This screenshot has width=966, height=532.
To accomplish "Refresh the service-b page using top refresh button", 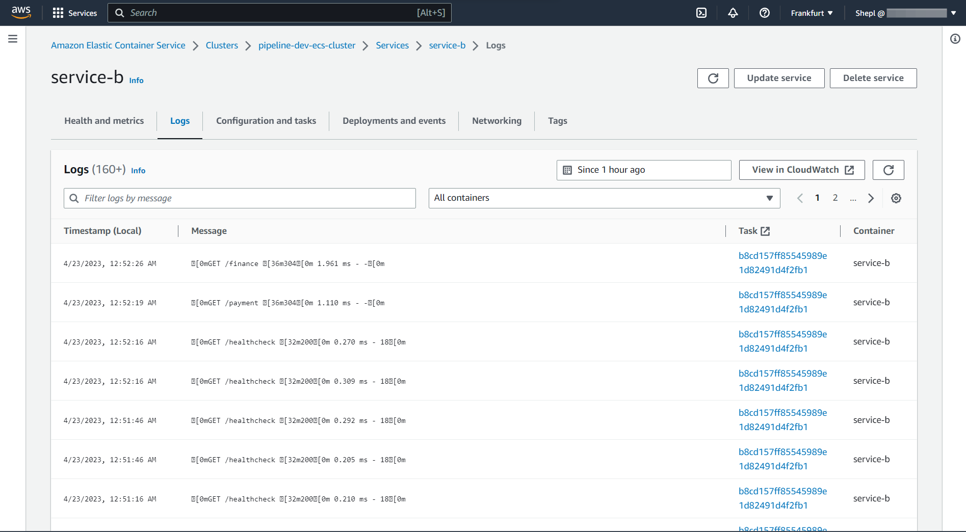I will tap(713, 78).
